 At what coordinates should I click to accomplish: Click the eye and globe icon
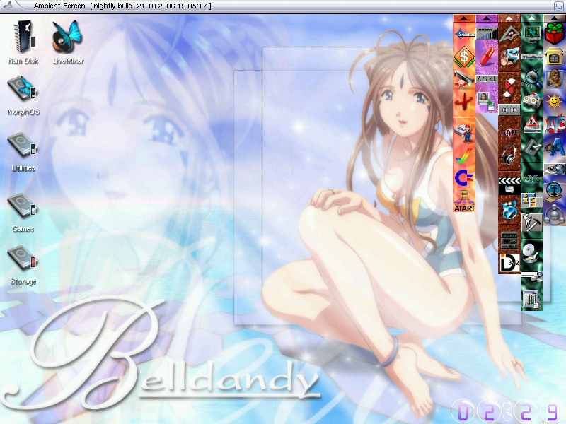point(555,169)
